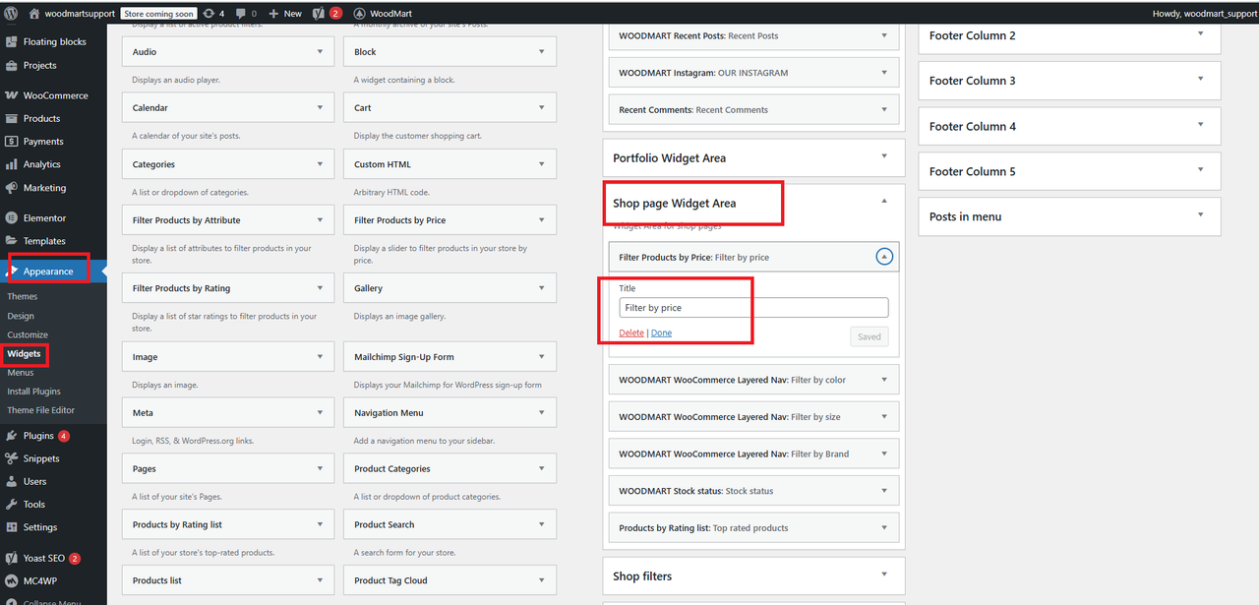Select the Product Tag Cloud widget
This screenshot has height=605, width=1259.
coord(450,580)
